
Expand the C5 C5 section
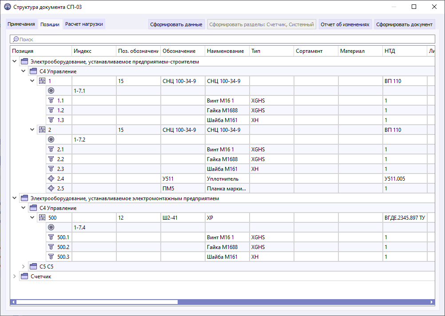(23, 266)
